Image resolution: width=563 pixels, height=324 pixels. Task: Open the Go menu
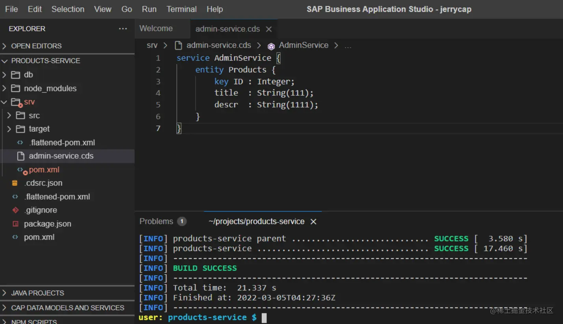(x=127, y=9)
